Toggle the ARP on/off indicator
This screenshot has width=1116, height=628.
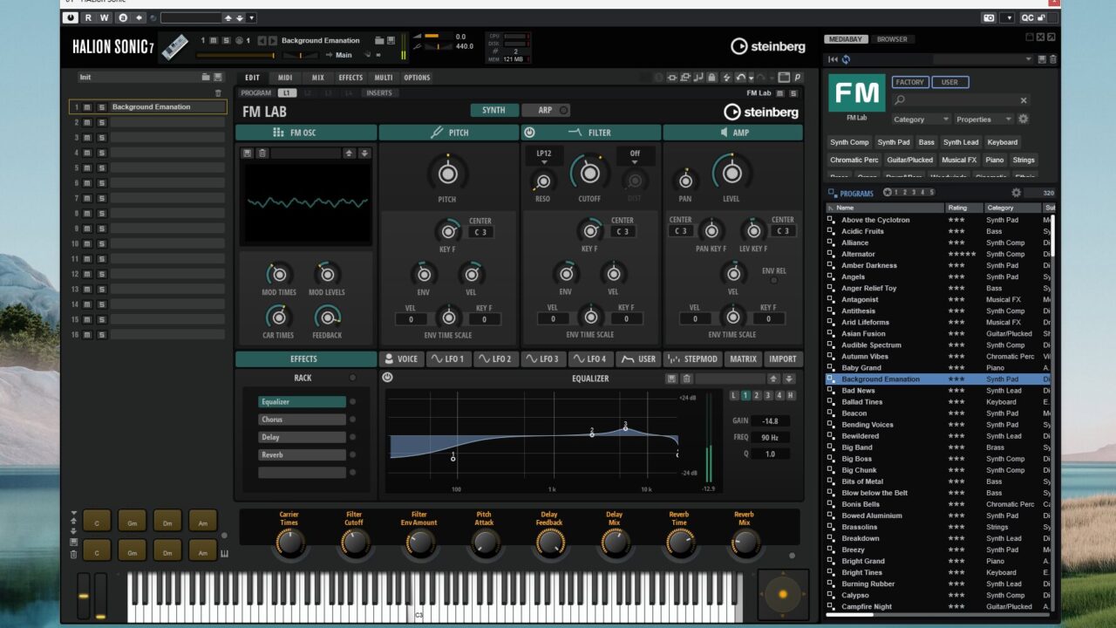coord(563,110)
